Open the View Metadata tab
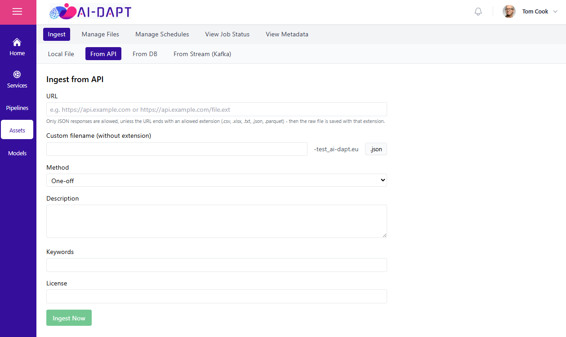 pos(287,34)
